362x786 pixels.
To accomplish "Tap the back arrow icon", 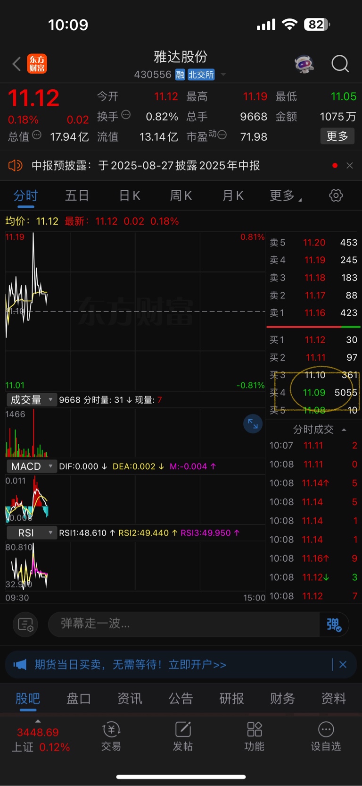I will point(16,64).
